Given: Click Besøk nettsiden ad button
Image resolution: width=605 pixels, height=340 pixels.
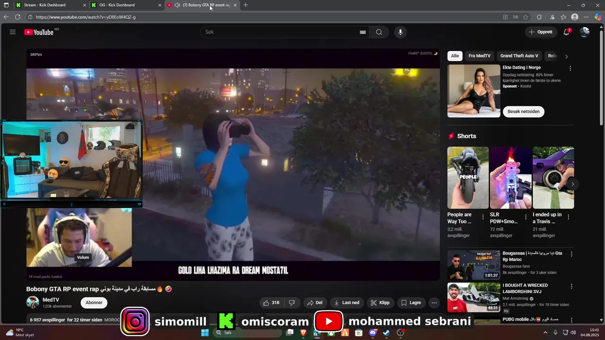Looking at the screenshot, I should click(x=523, y=111).
